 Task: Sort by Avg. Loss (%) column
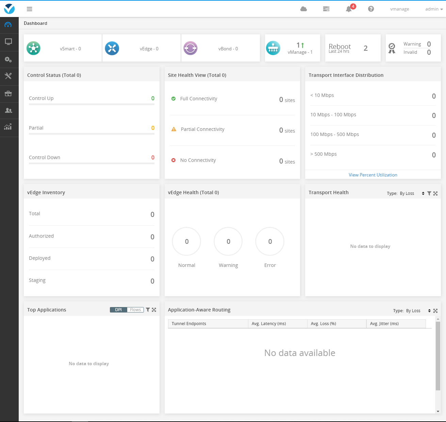click(337, 324)
